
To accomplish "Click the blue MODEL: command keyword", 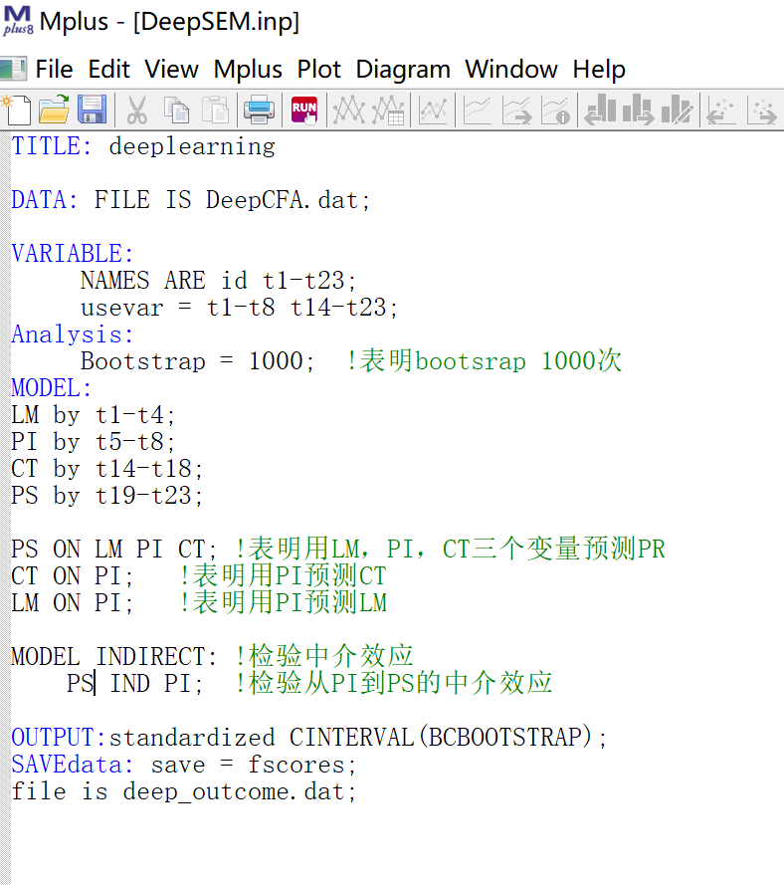I will pyautogui.click(x=52, y=388).
